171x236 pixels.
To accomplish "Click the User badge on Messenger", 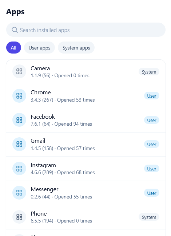I will click(152, 193).
